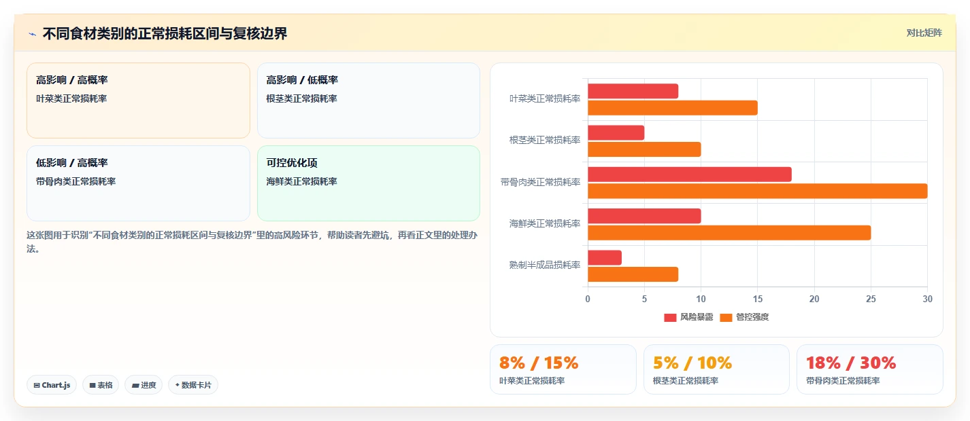Screen dimensions: 970x421
Task: Click the x-axis tick value 15
Action: click(x=757, y=299)
